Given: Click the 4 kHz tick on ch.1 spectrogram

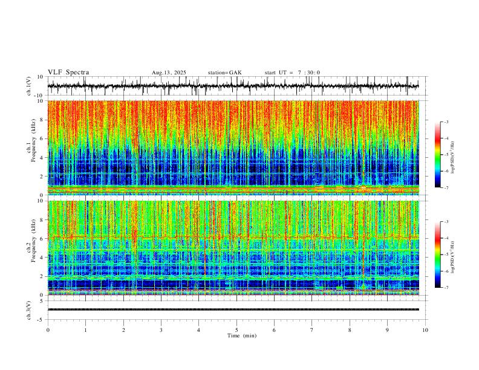Looking at the screenshot, I should click(42, 158).
